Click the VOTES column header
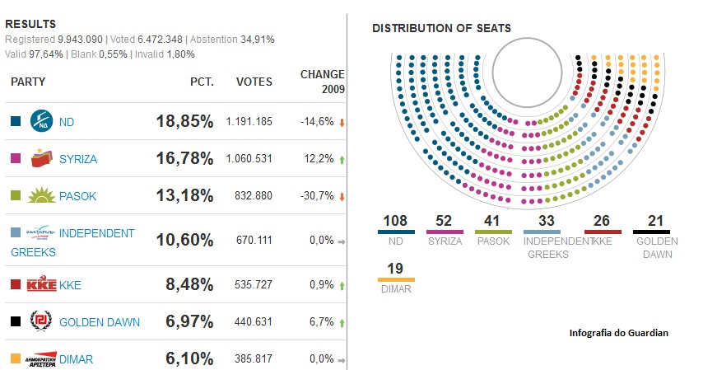The image size is (717, 370). [x=254, y=82]
